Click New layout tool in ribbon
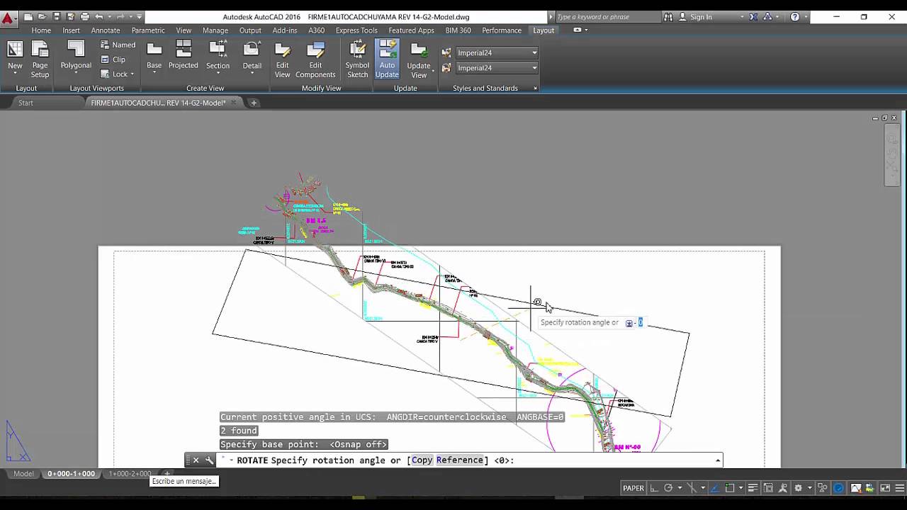The image size is (907, 510). coord(15,58)
